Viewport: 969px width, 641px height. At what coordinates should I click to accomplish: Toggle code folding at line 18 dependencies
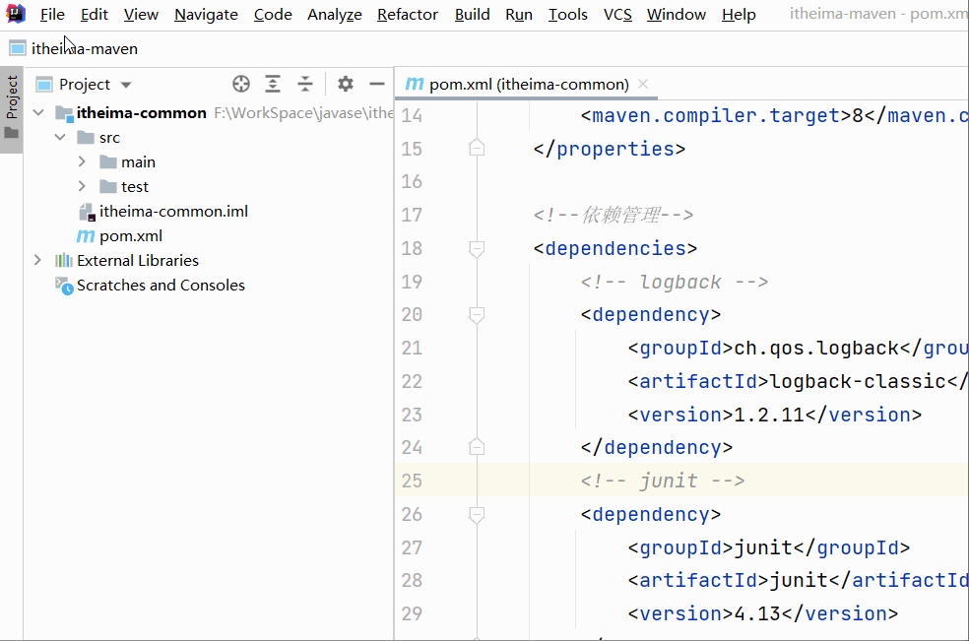pos(477,248)
